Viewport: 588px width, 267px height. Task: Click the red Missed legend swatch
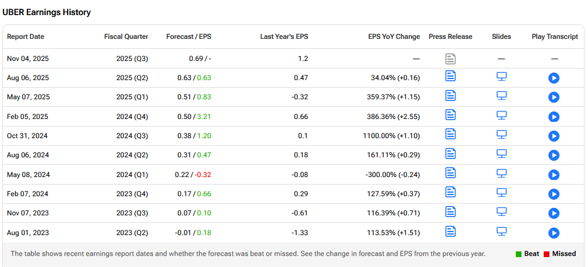point(547,254)
